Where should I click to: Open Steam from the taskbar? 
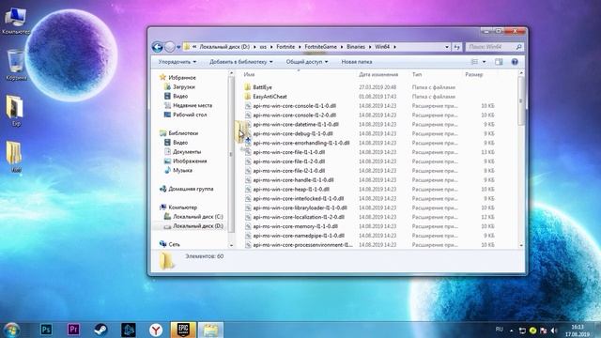tap(100, 330)
